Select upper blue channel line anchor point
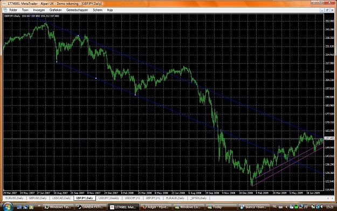 click(78, 36)
